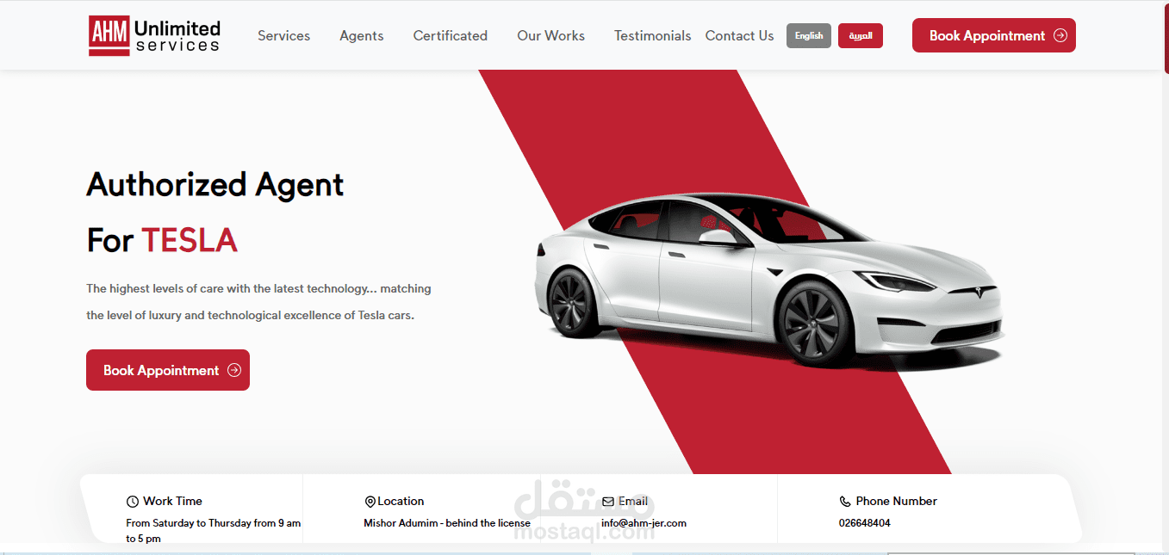Open the Agents menu
Screen dimensions: 1169x555
[x=361, y=35]
